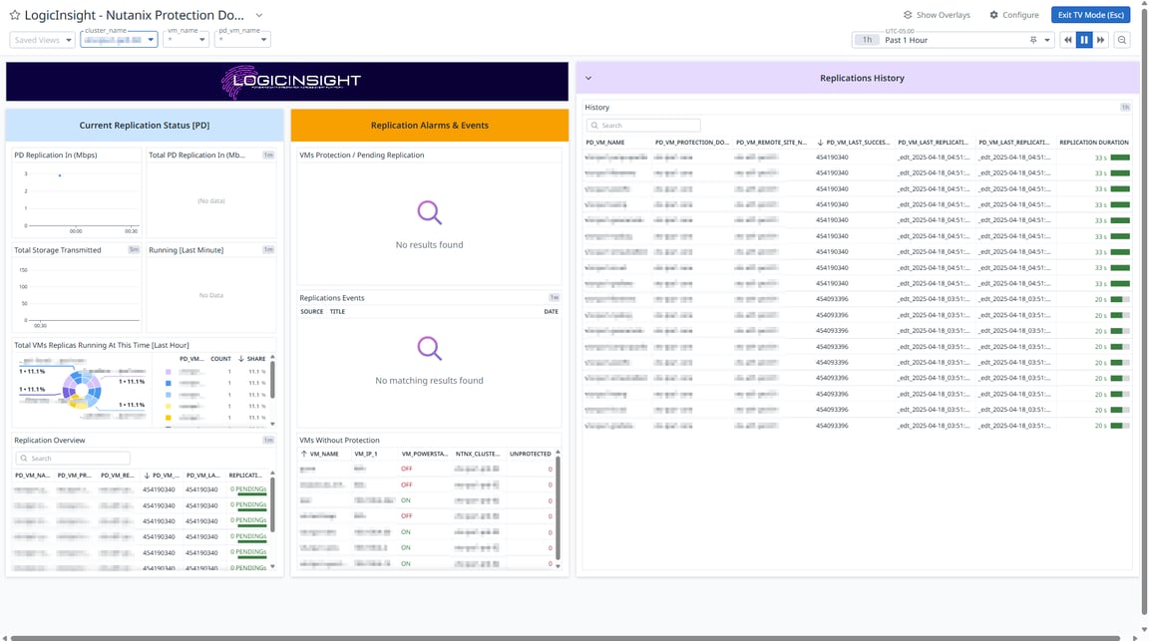Screen dimensions: 1149x641
Task: Click the 1h time range badge
Action: point(867,40)
